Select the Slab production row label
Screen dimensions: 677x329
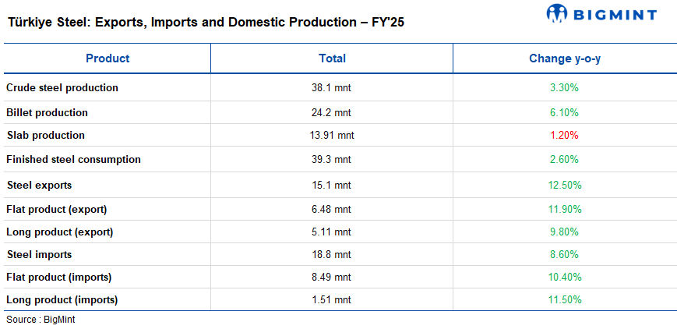[45, 136]
